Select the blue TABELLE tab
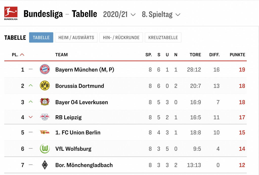 click(41, 37)
